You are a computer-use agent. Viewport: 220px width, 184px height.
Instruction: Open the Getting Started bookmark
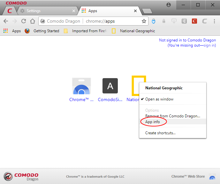[x=42, y=31]
